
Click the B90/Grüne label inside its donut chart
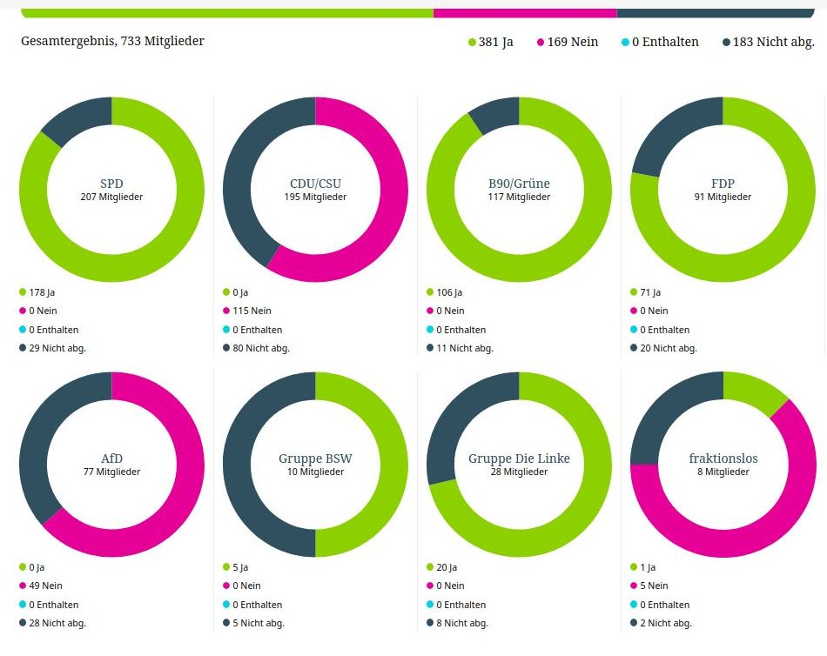coord(519,184)
